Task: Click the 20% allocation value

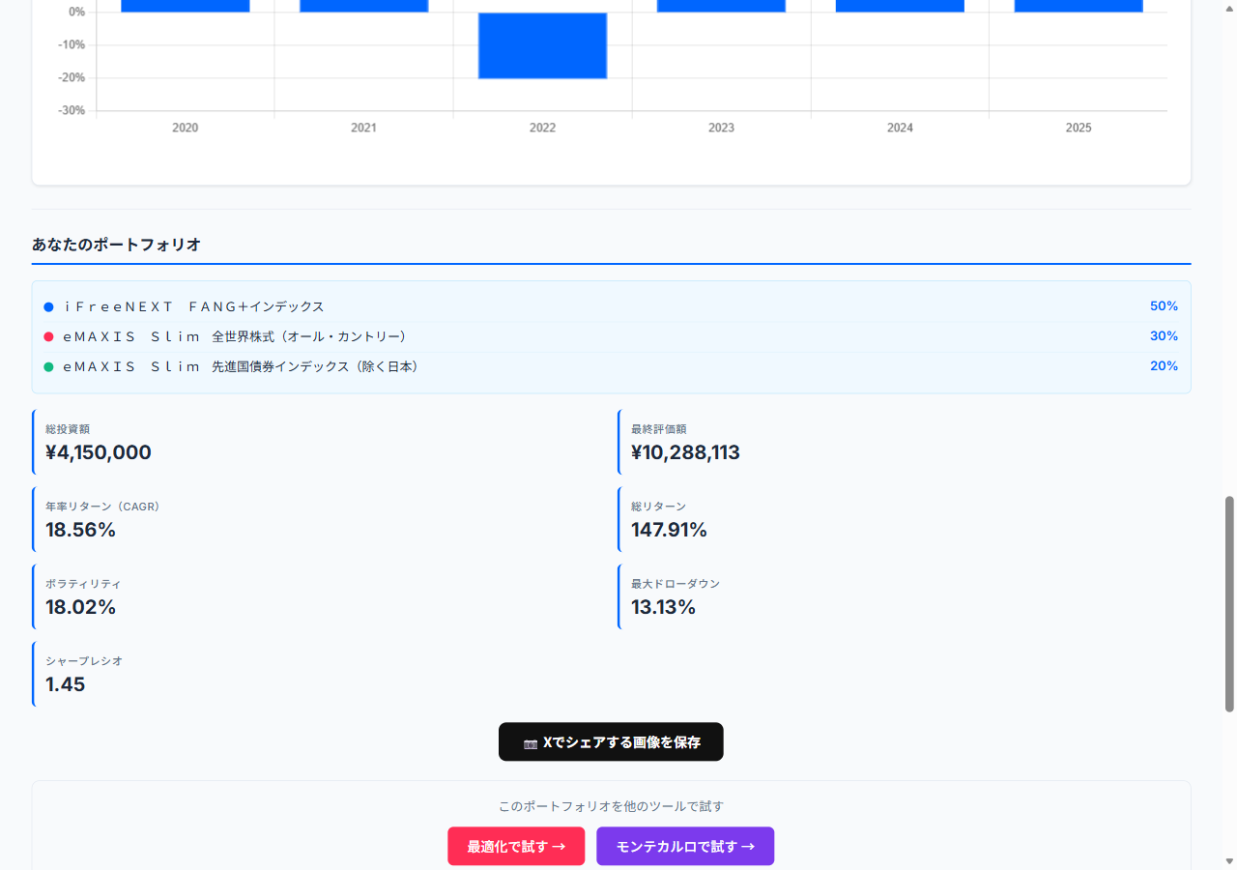Action: point(1164,365)
